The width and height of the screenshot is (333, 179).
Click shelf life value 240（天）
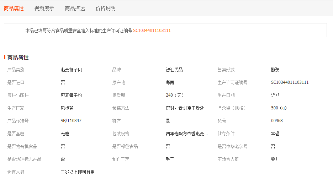pos(175,95)
